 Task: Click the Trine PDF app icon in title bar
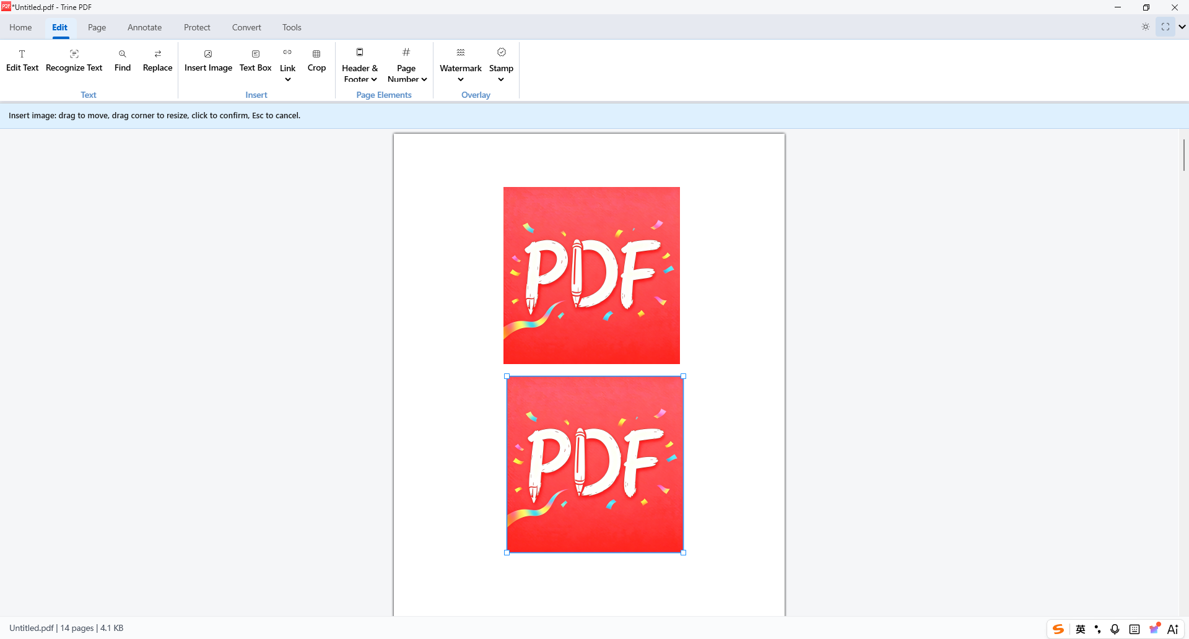click(x=6, y=7)
